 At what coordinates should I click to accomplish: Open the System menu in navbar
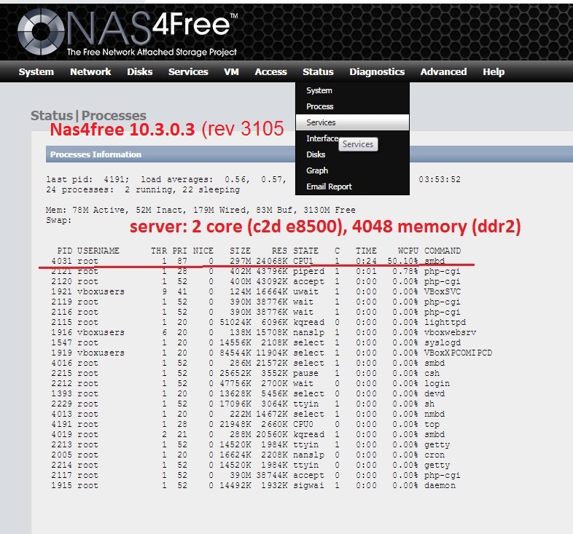pos(36,71)
